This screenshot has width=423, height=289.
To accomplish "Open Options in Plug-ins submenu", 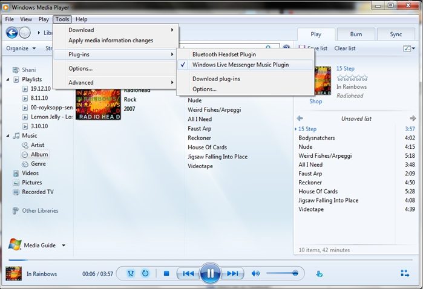I will click(x=246, y=89).
